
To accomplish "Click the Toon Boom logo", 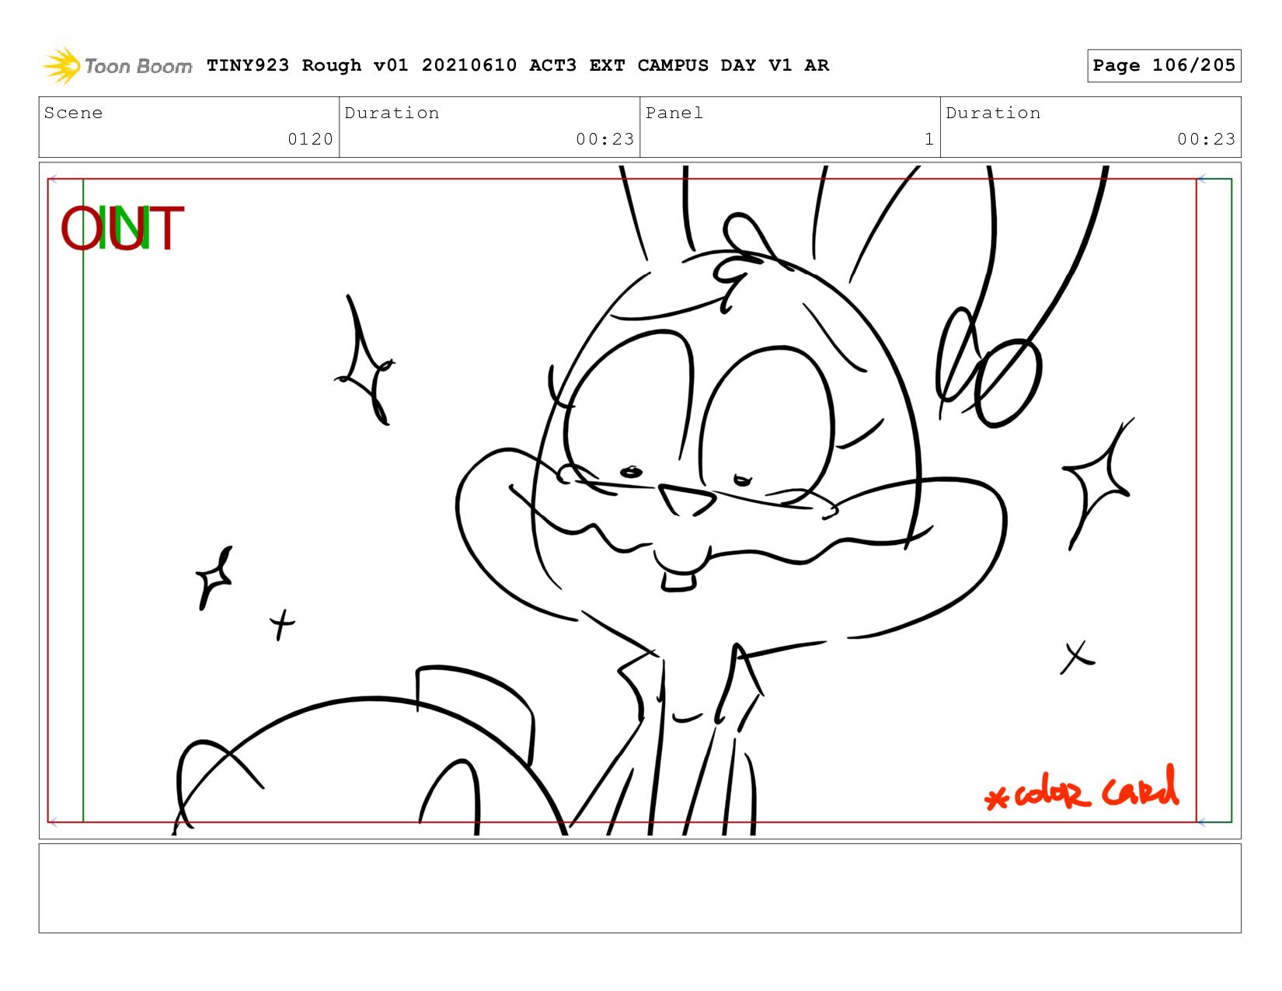I will pyautogui.click(x=117, y=65).
